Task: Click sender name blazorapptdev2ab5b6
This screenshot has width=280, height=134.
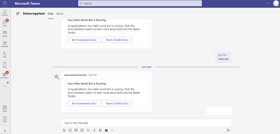Action: [x=75, y=75]
